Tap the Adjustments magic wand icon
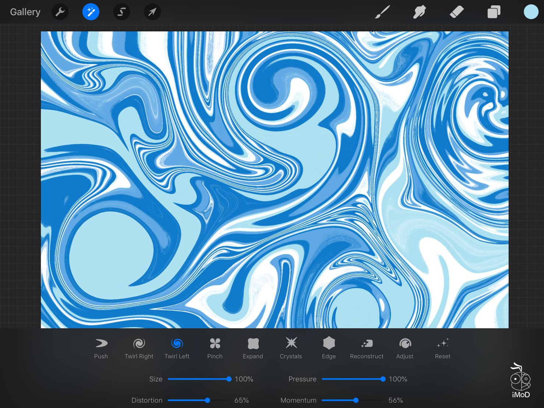 point(91,12)
